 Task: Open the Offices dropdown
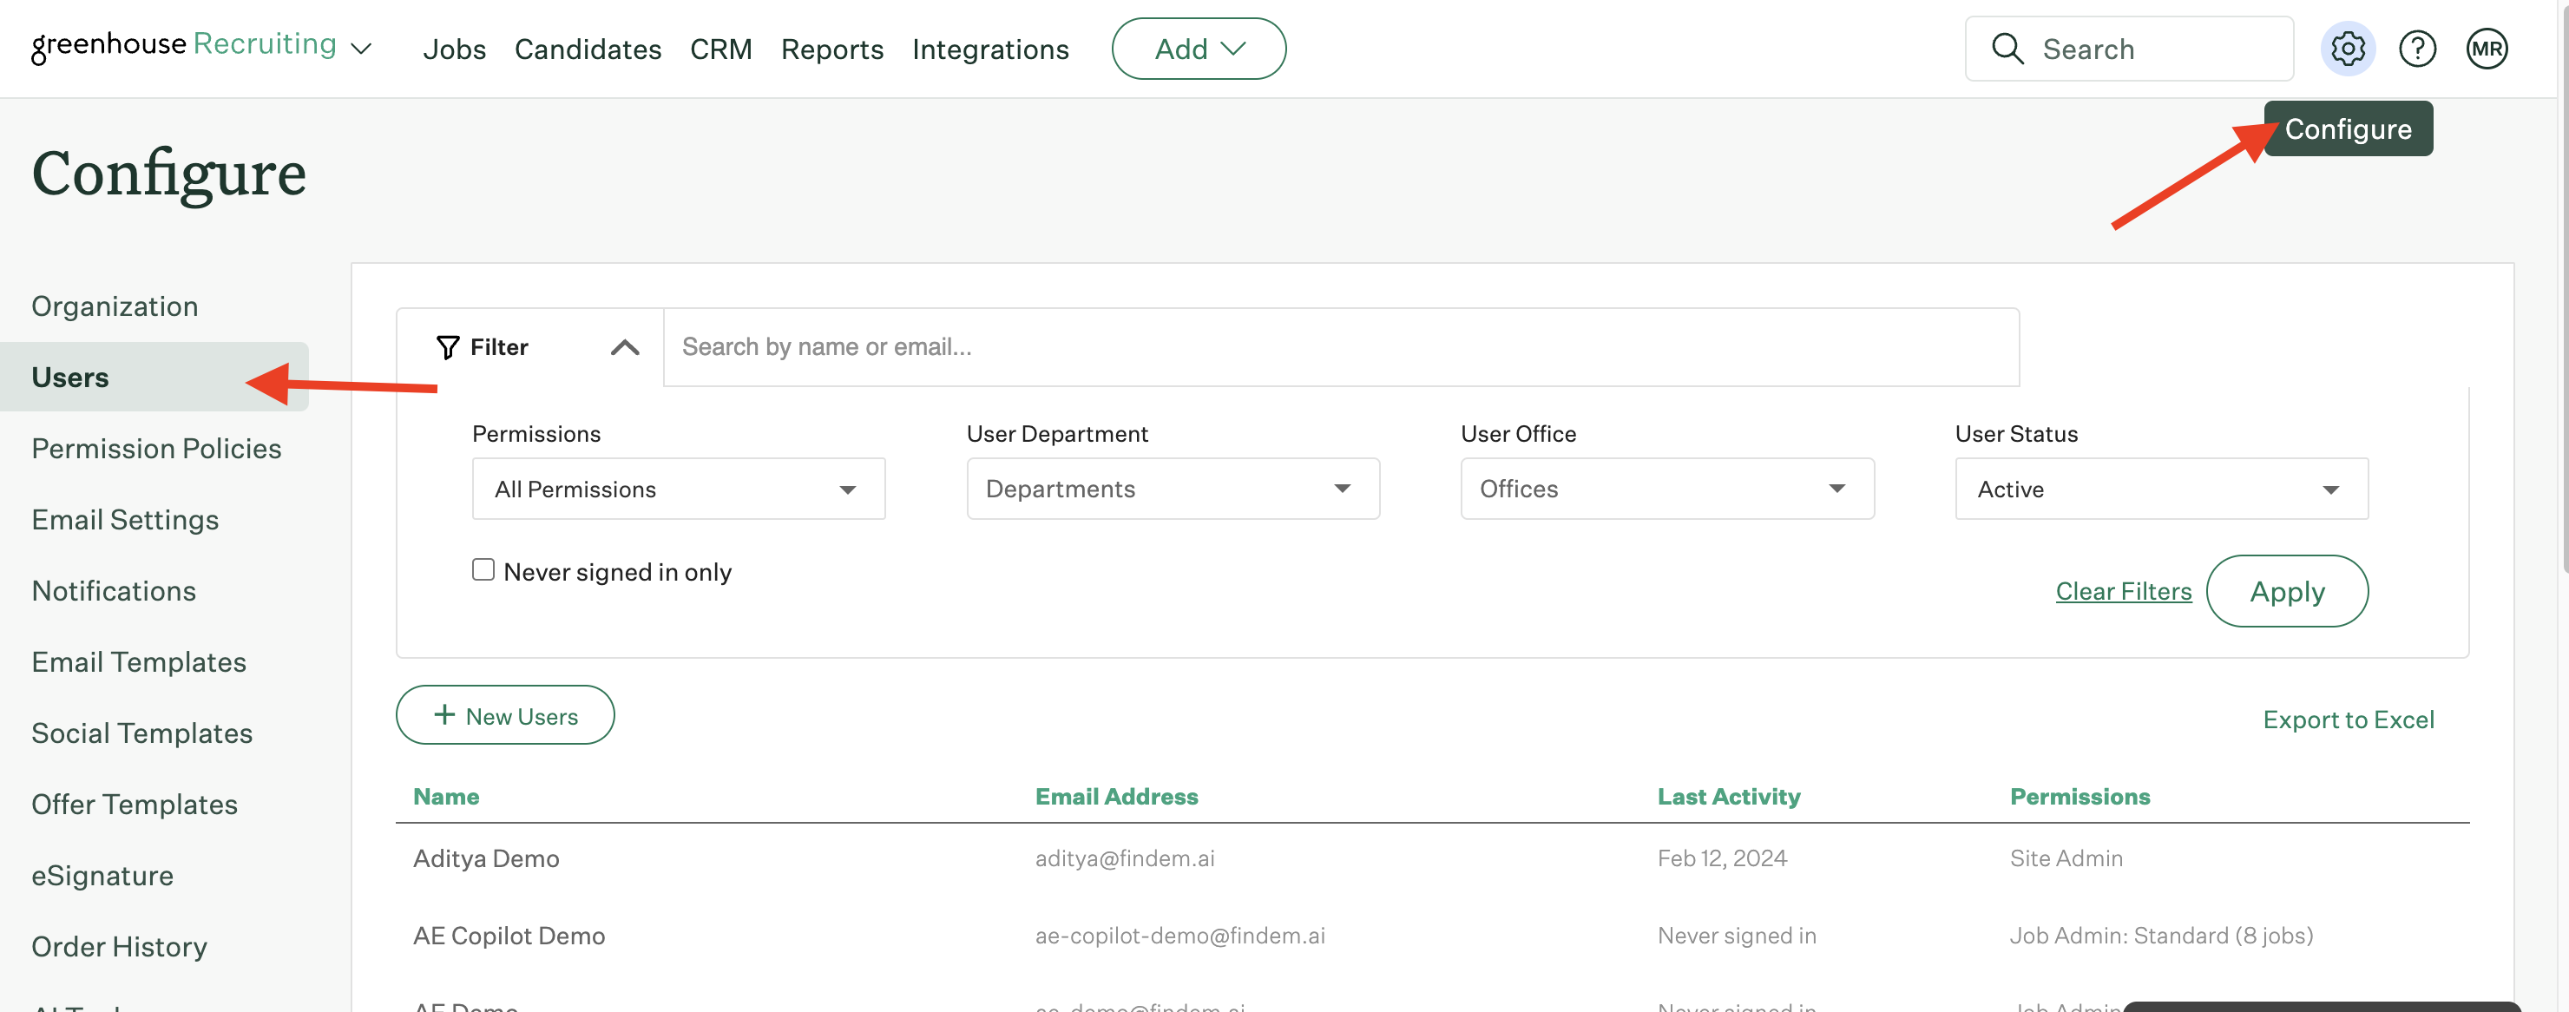click(x=1667, y=489)
